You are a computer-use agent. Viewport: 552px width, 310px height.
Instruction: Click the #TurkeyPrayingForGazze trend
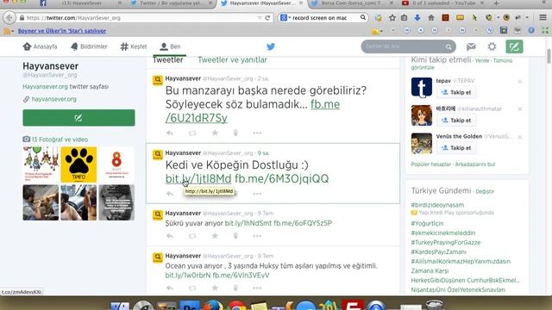tap(445, 243)
